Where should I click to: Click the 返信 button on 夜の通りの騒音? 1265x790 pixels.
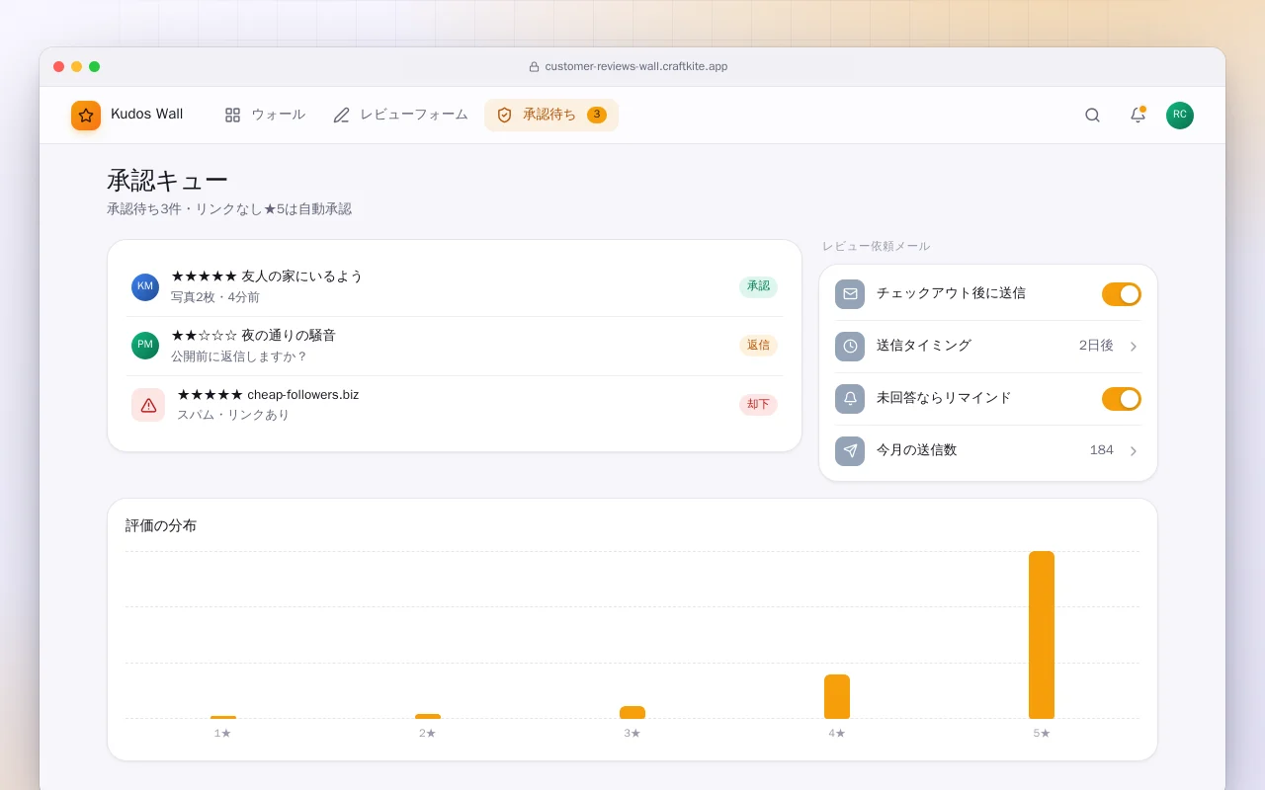point(758,346)
